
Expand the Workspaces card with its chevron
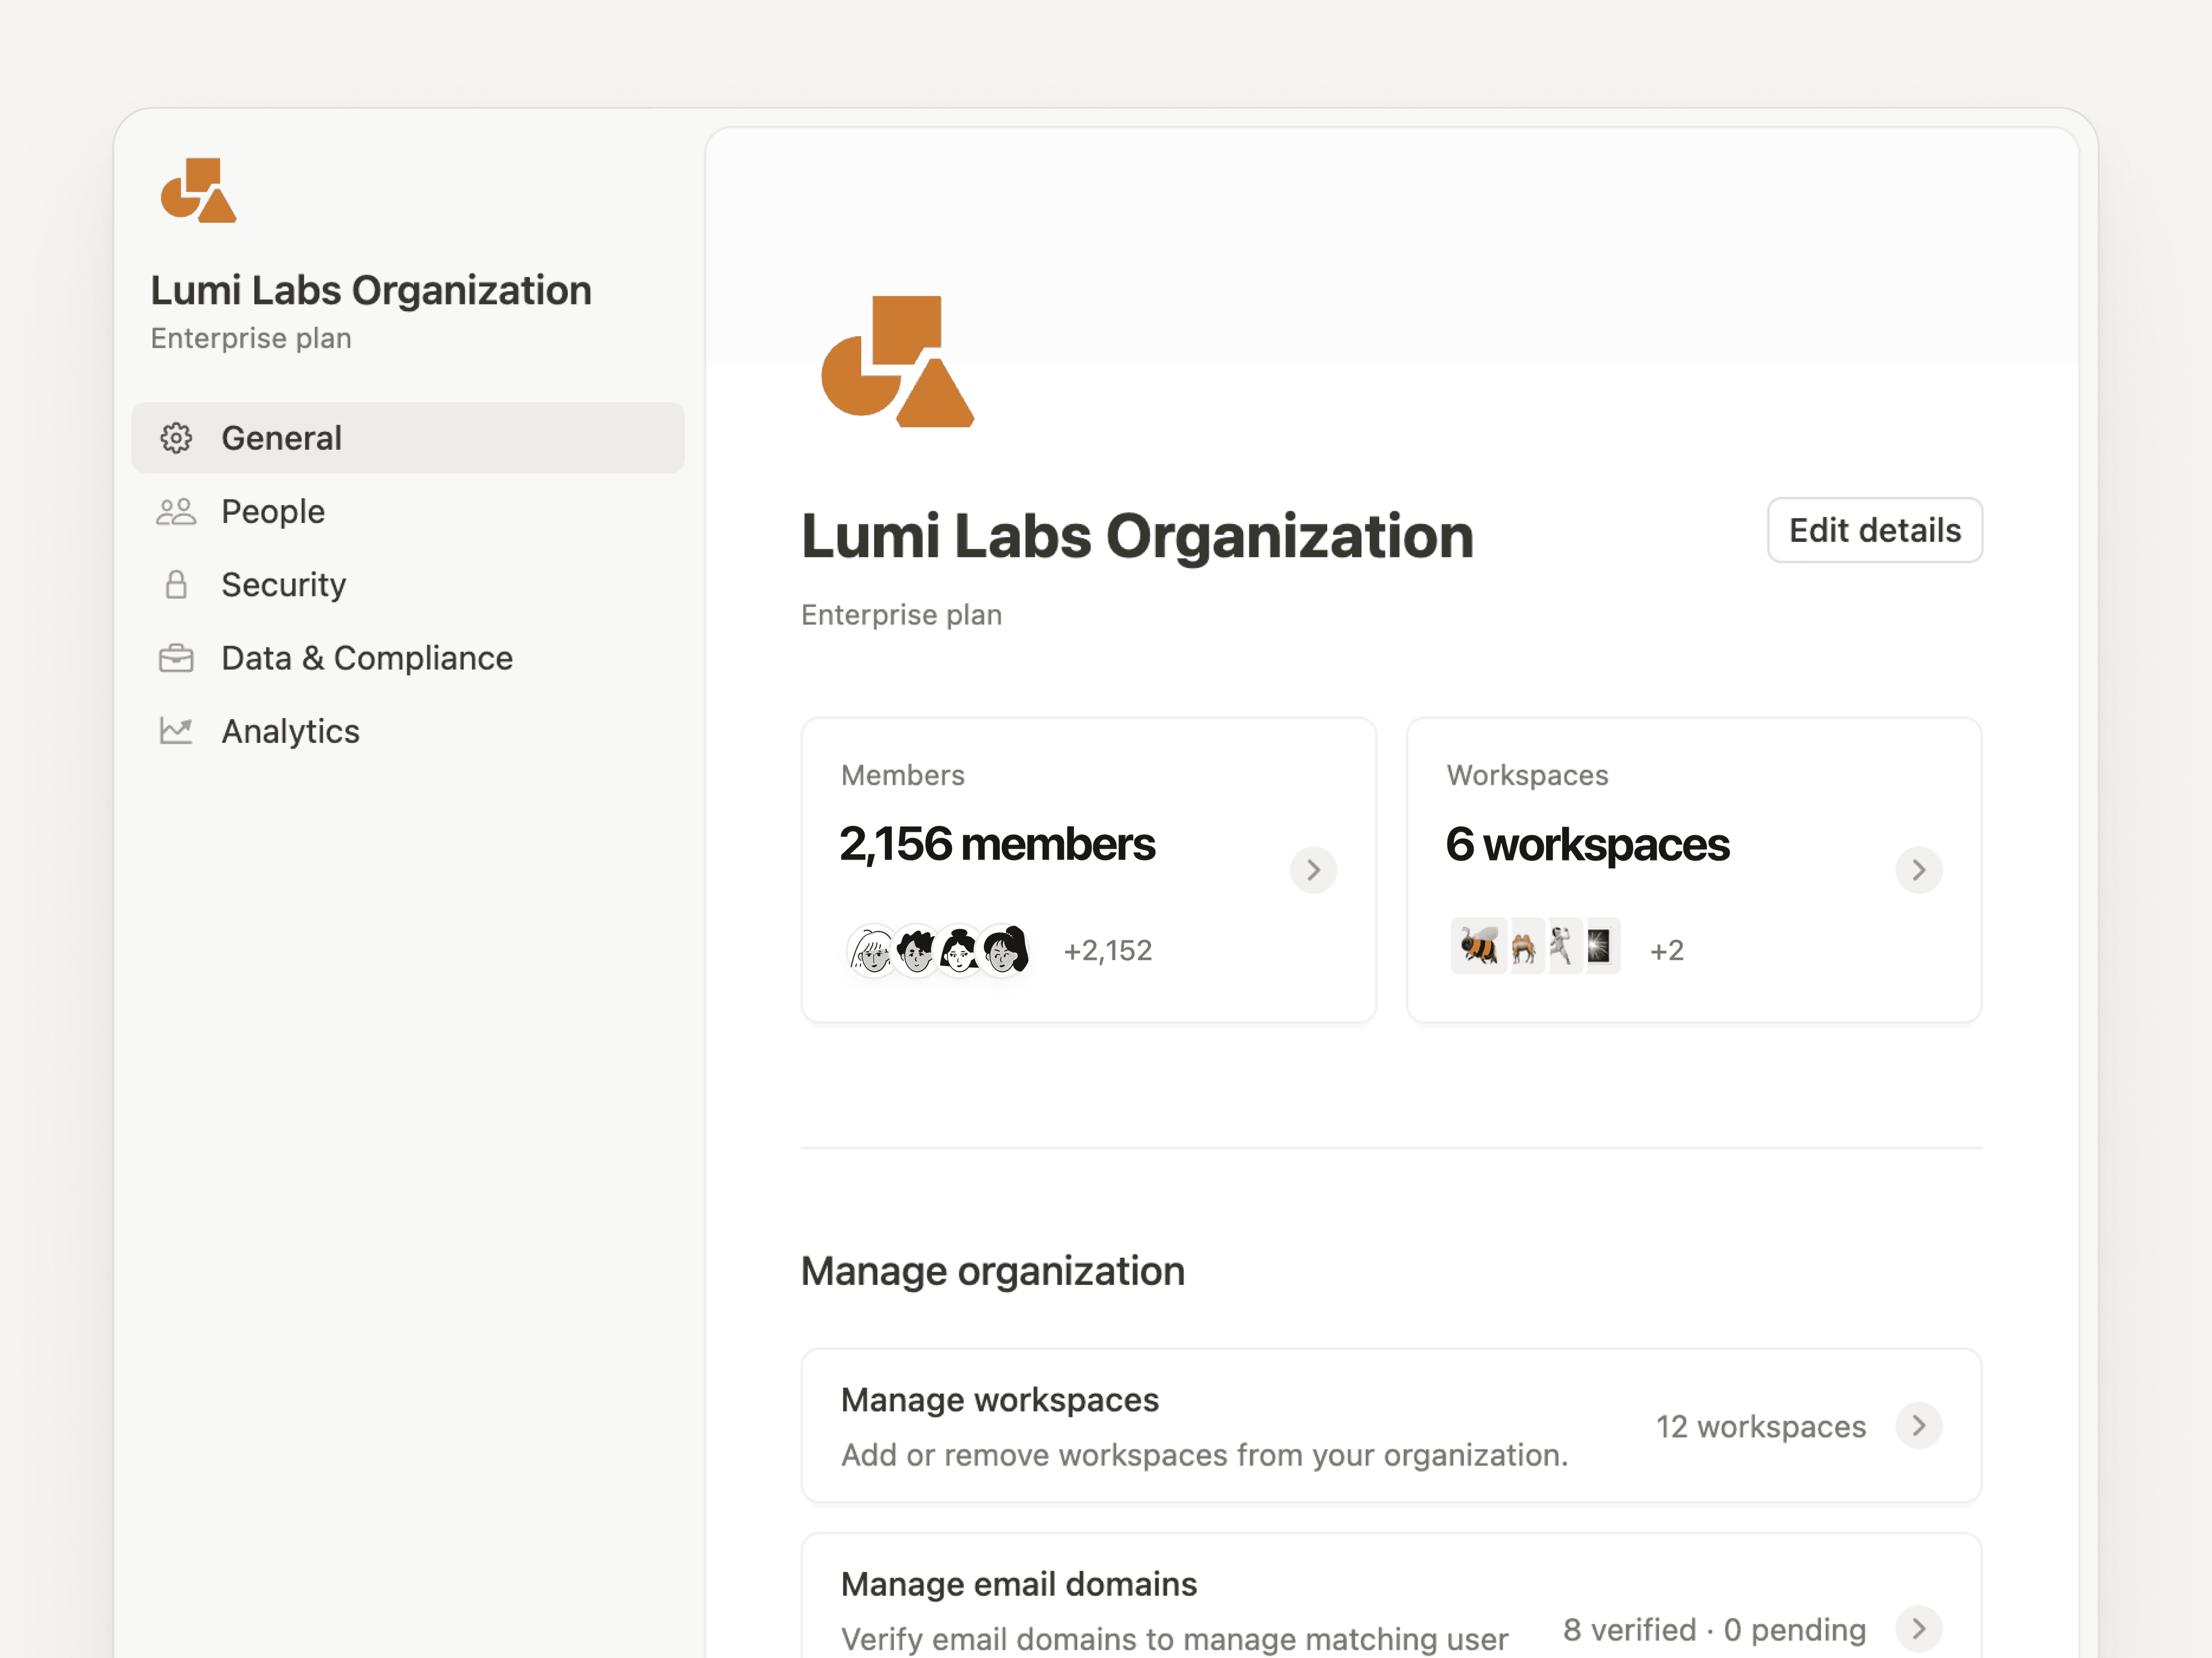tap(1918, 869)
